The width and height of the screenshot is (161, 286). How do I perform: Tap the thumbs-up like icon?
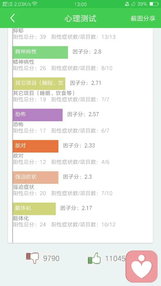pyautogui.click(x=94, y=258)
